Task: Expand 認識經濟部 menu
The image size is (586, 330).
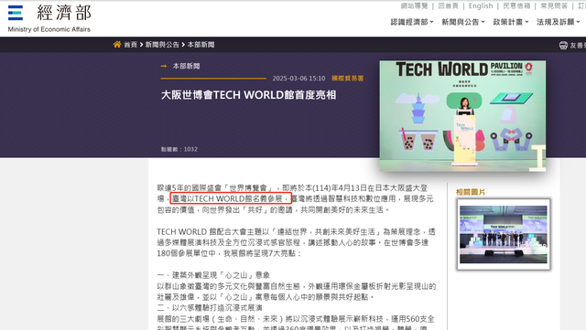Action: (412, 22)
